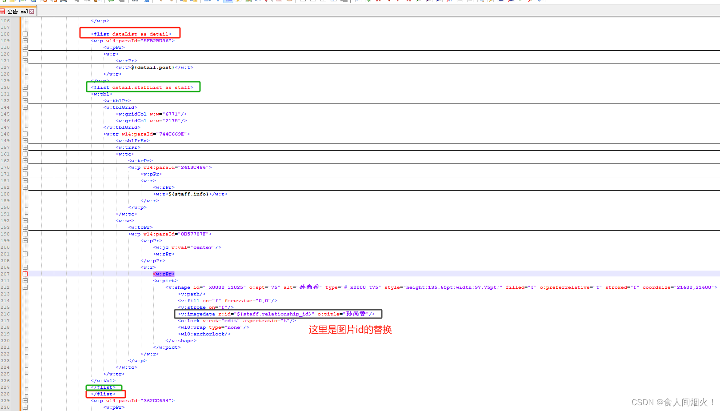Click the v:fill on="f" focussize line
This screenshot has height=411, width=720.
coord(228,301)
